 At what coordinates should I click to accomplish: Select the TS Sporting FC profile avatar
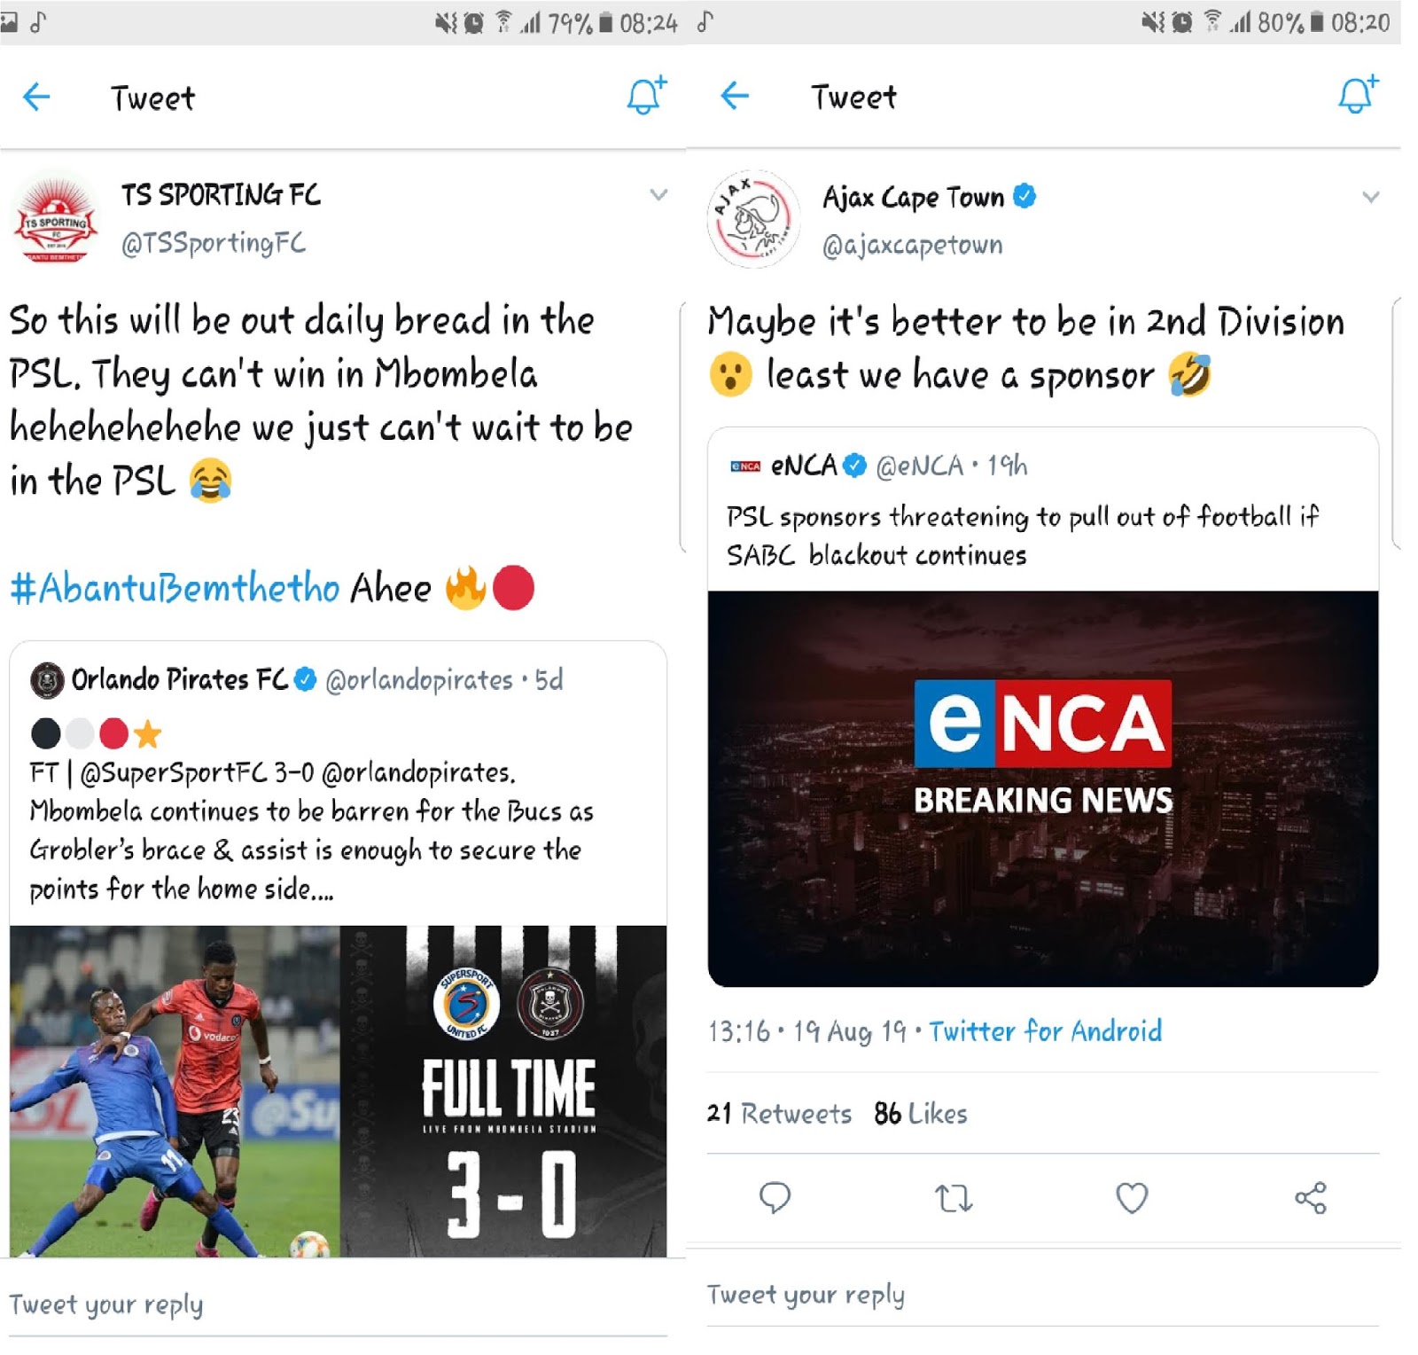point(56,220)
